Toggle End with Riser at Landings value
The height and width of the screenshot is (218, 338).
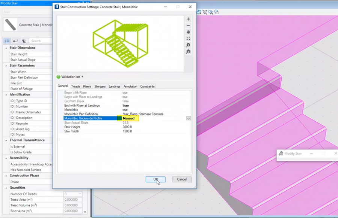126,106
